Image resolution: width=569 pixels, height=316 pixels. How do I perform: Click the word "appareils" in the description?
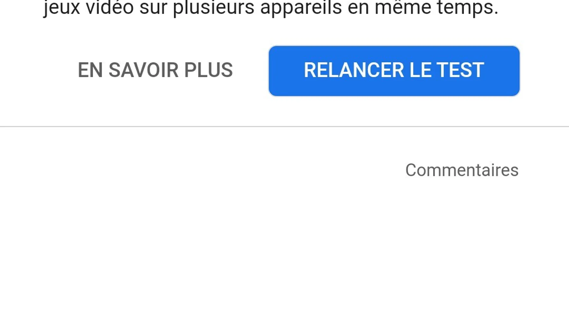(x=301, y=8)
